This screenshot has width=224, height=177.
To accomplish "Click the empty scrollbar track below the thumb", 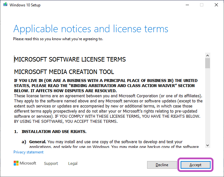I will (207, 105).
